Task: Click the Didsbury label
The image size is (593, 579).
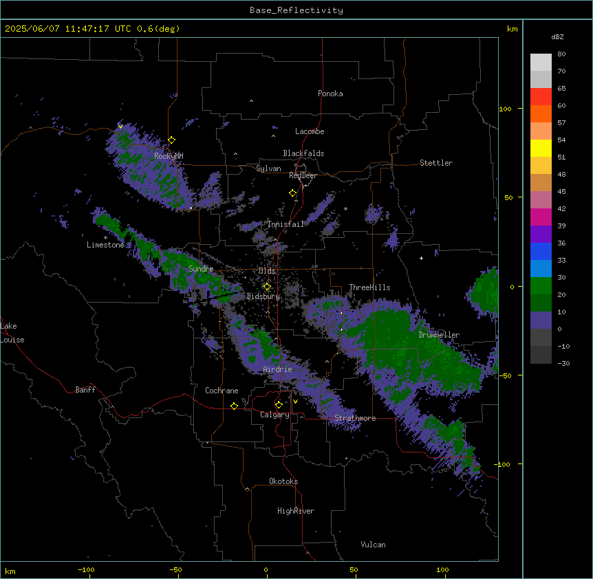Action: coord(263,296)
